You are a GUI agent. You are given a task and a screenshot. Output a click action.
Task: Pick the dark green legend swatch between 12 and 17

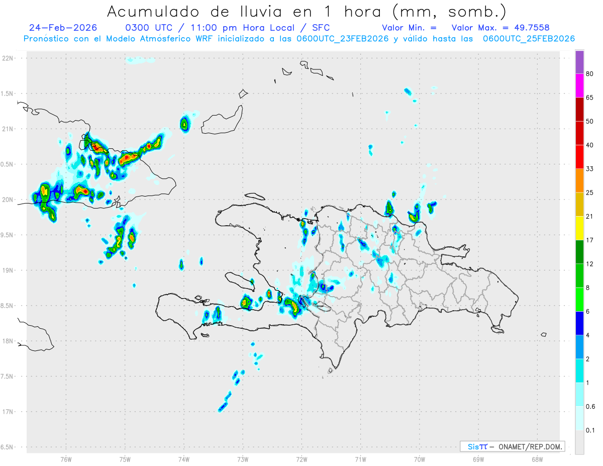tap(579, 252)
